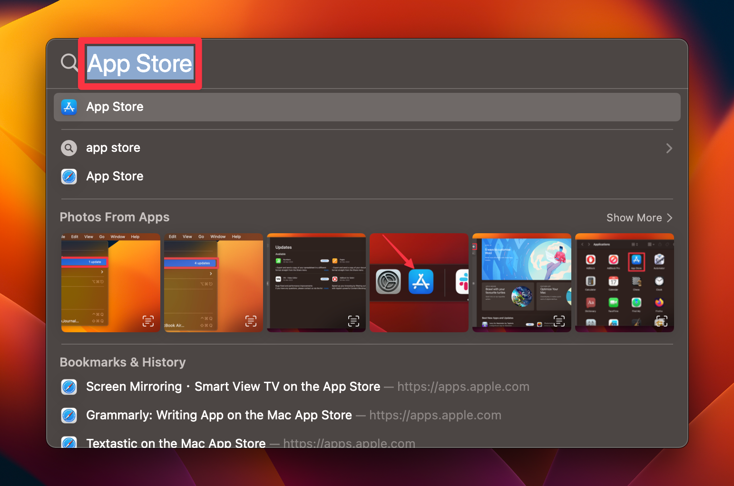This screenshot has height=486, width=734.
Task: Click the Spotlight magnifying glass icon
Action: pyautogui.click(x=69, y=62)
